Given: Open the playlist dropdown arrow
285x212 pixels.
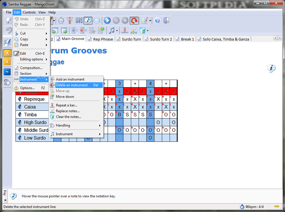Looking at the screenshot, I should (x=150, y=21).
